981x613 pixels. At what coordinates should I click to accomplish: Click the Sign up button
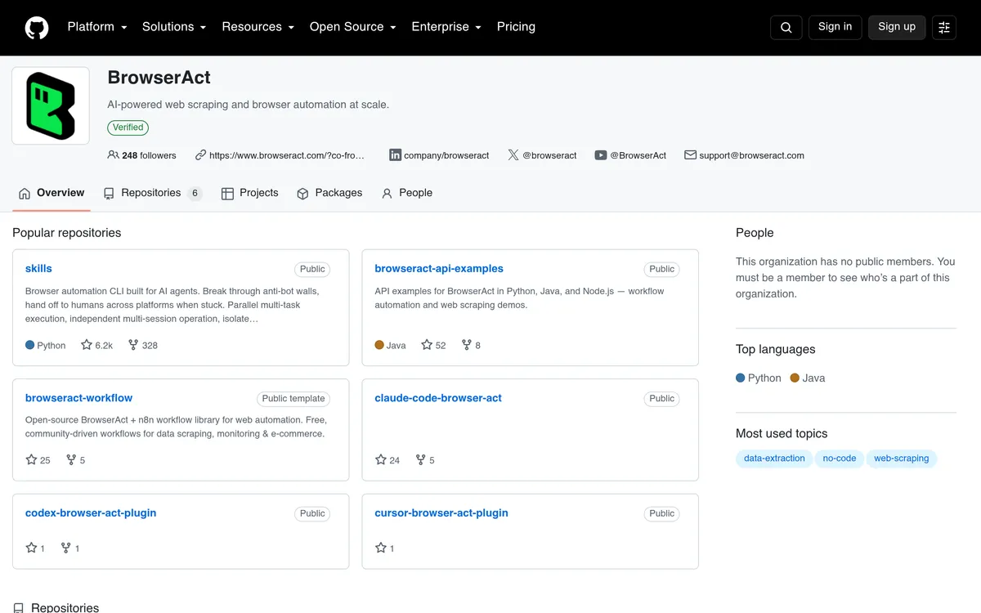(897, 27)
